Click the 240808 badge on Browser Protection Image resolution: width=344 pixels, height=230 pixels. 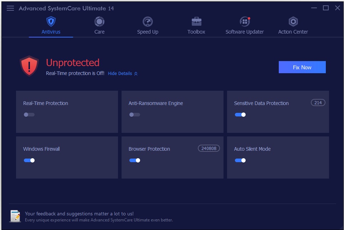tap(209, 149)
